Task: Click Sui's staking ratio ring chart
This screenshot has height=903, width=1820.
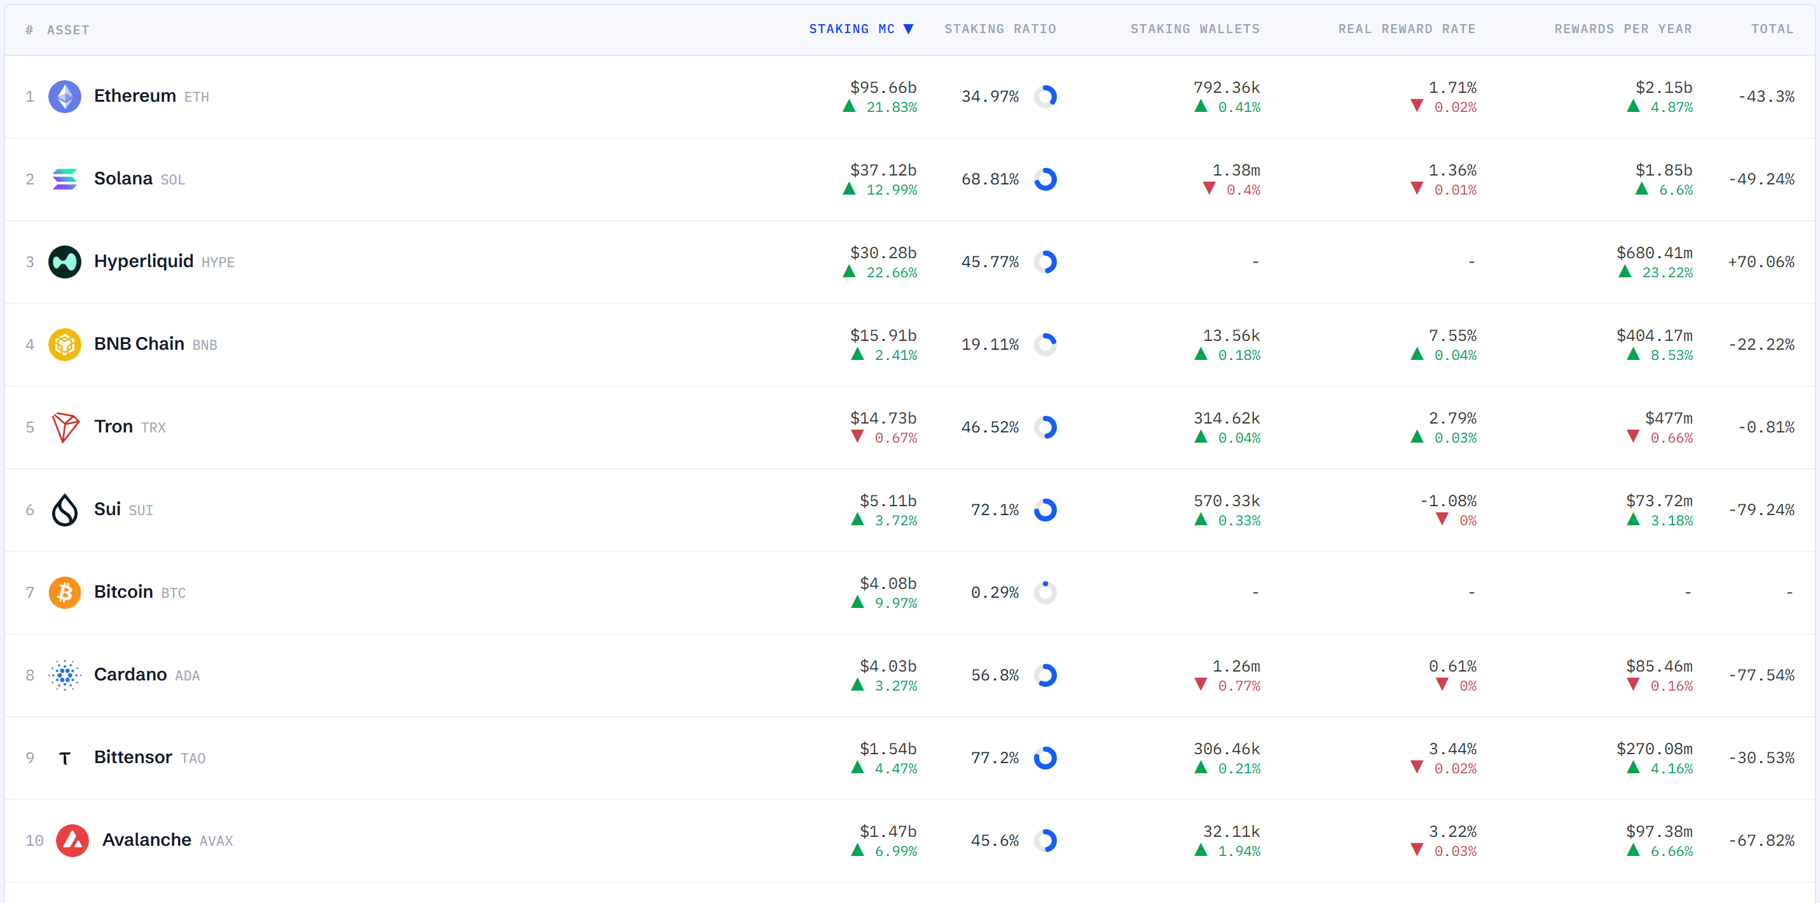Action: 1045,510
